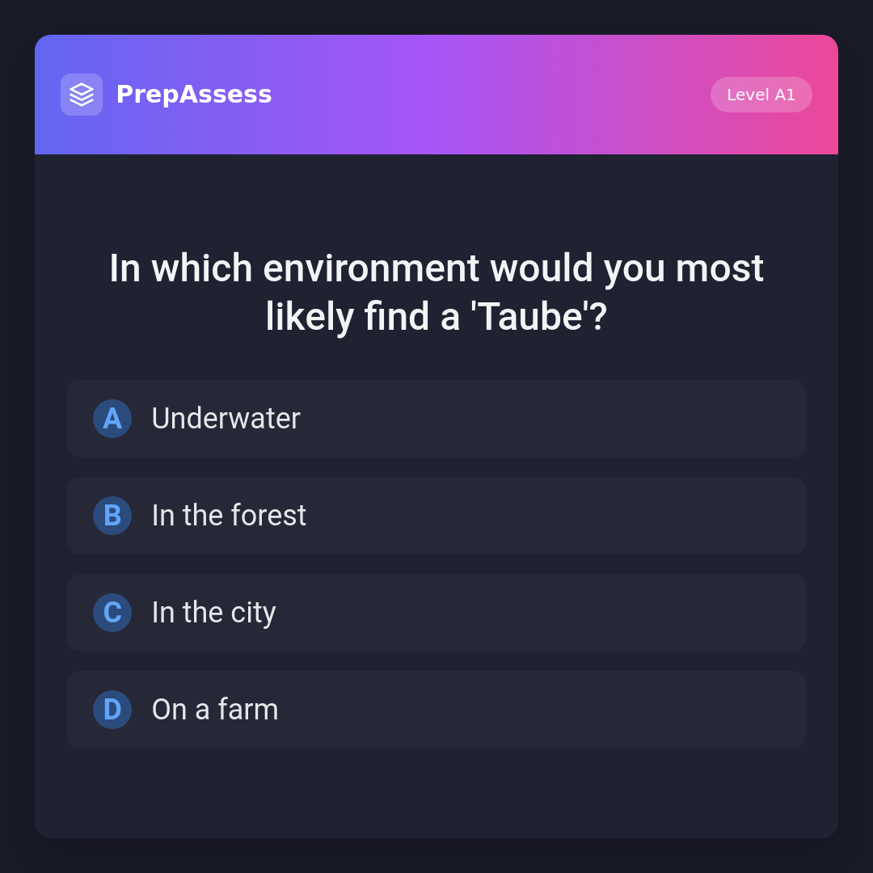
Task: Click the question heading about 'Taube'
Action: click(436, 292)
